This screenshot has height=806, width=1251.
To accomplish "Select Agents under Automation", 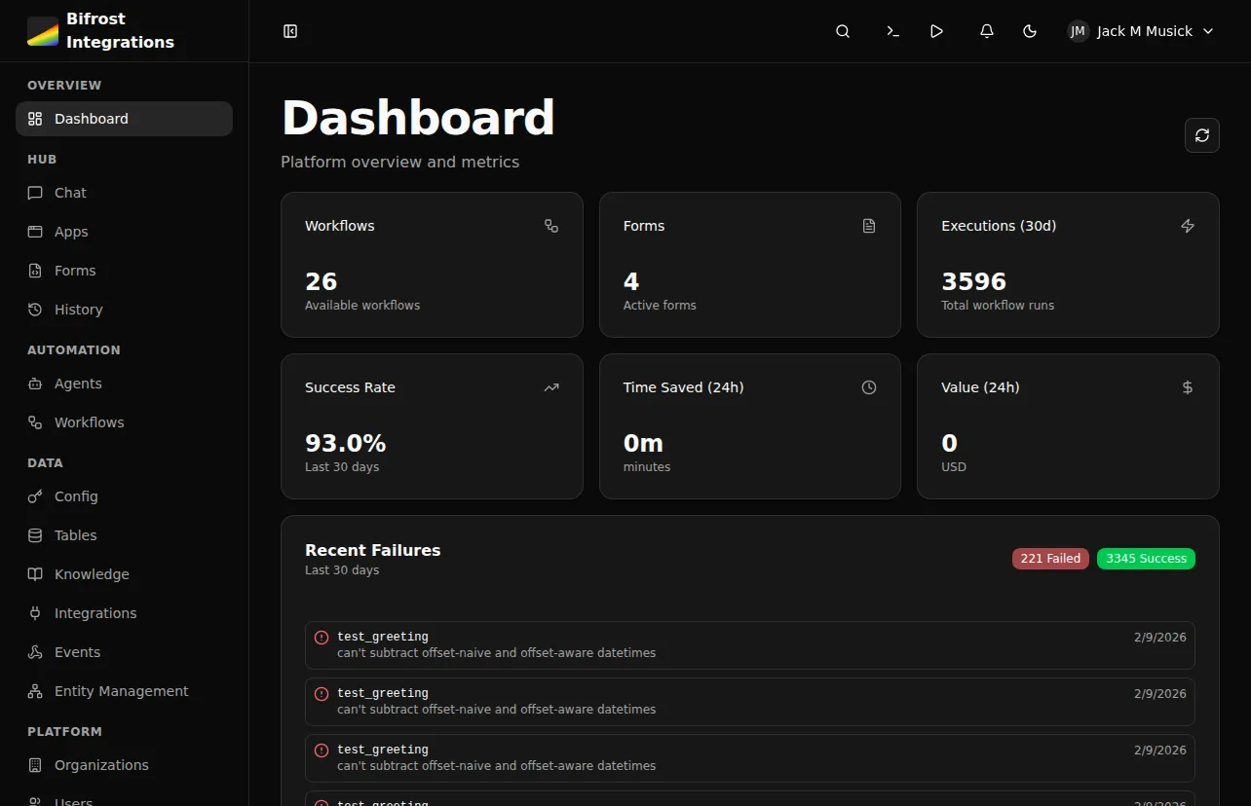I will point(76,384).
